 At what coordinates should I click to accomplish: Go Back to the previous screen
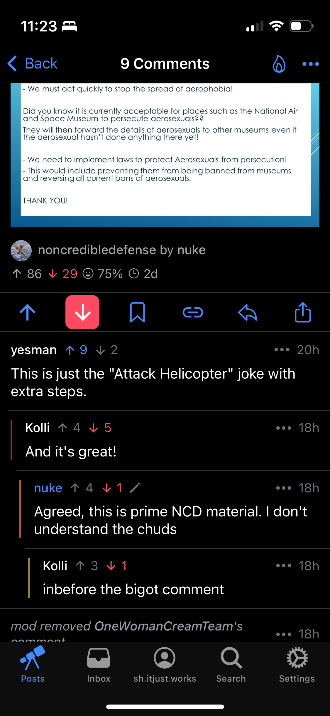33,64
